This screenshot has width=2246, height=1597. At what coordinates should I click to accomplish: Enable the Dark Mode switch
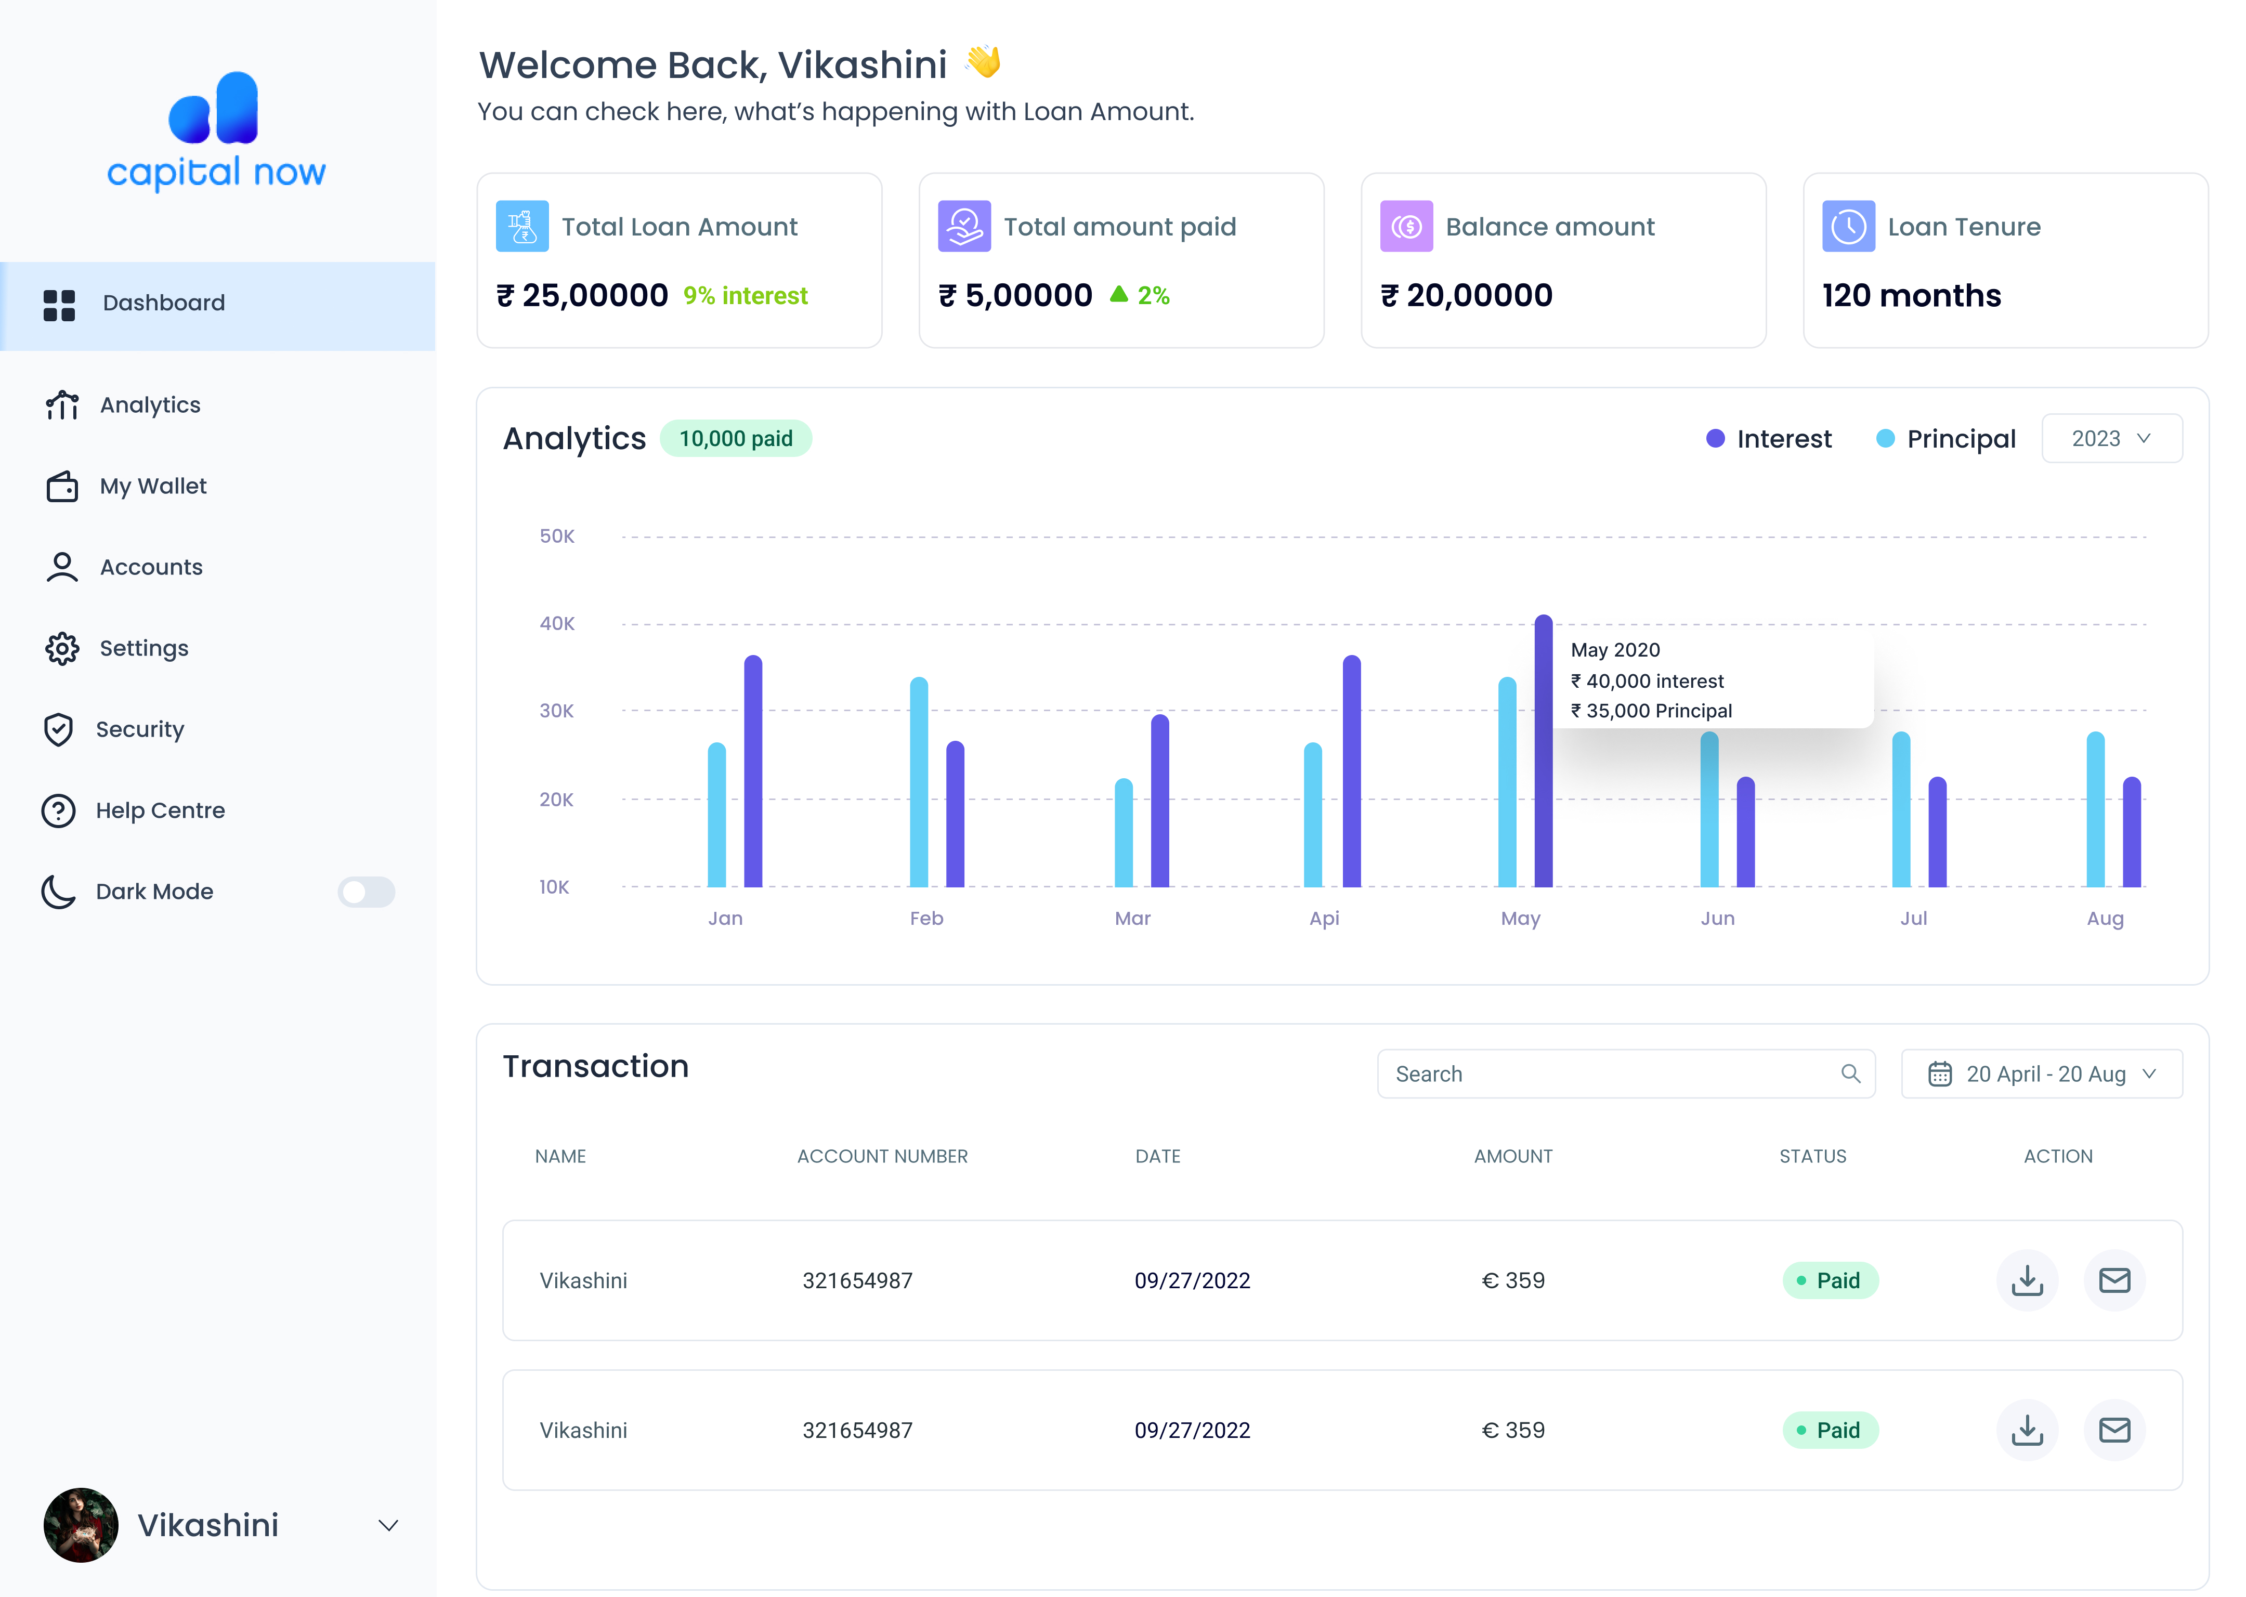click(x=366, y=892)
